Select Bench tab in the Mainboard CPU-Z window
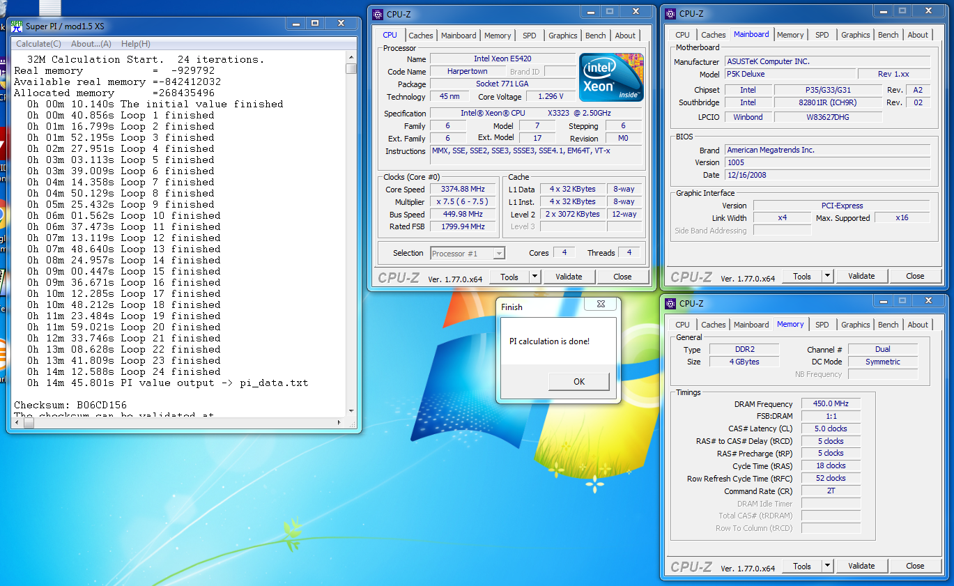 coord(888,35)
